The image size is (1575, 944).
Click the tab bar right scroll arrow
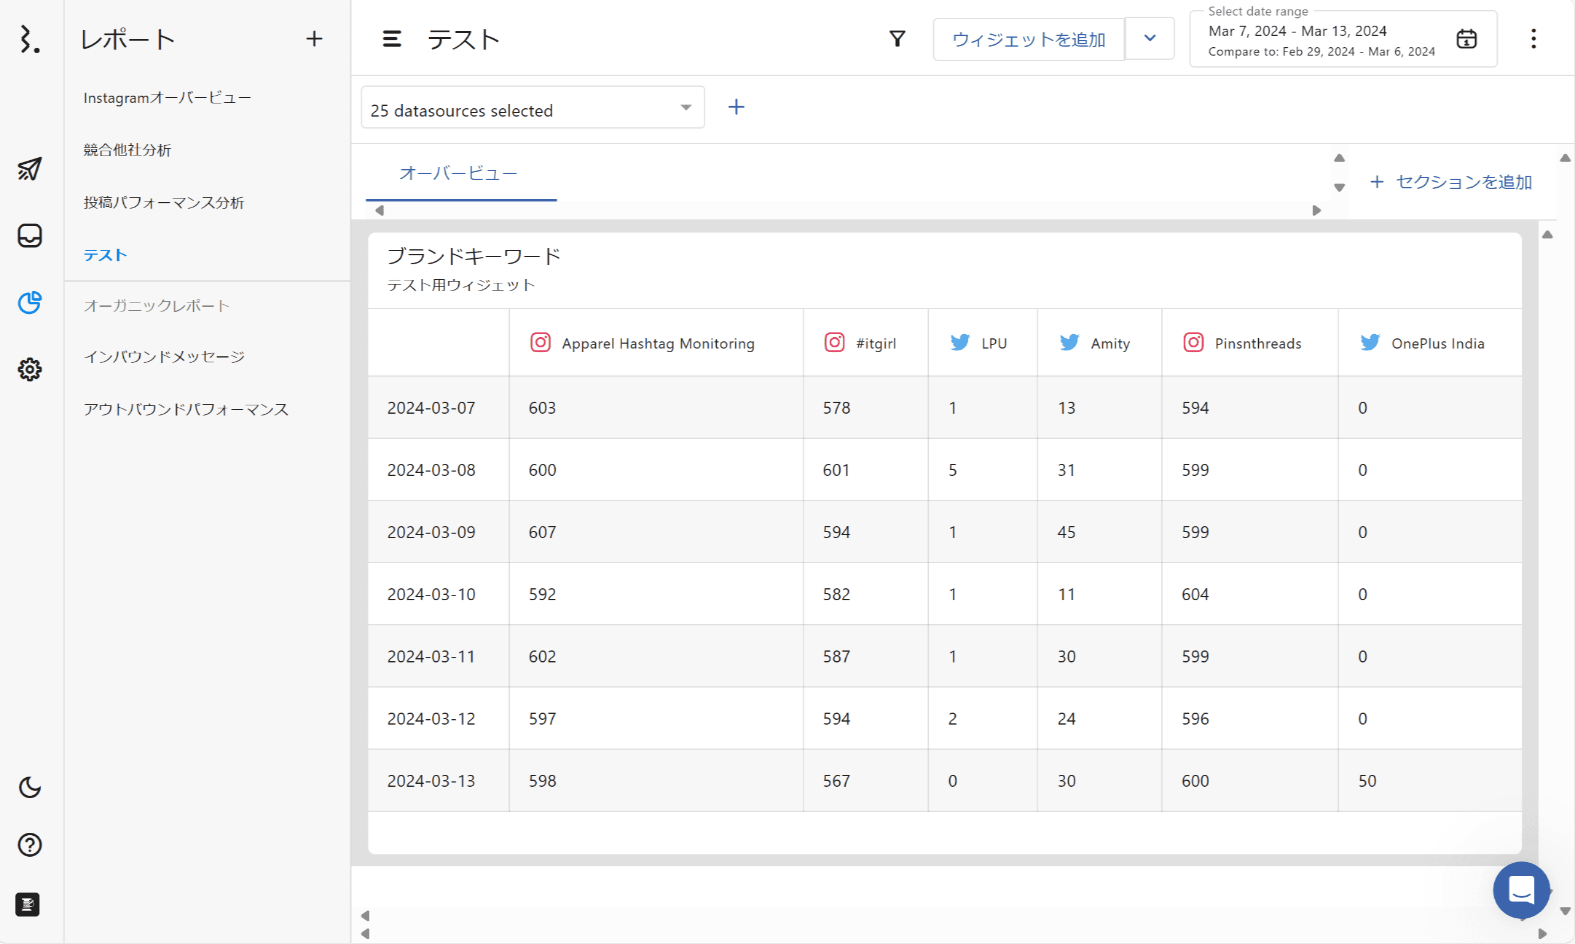(x=1316, y=210)
